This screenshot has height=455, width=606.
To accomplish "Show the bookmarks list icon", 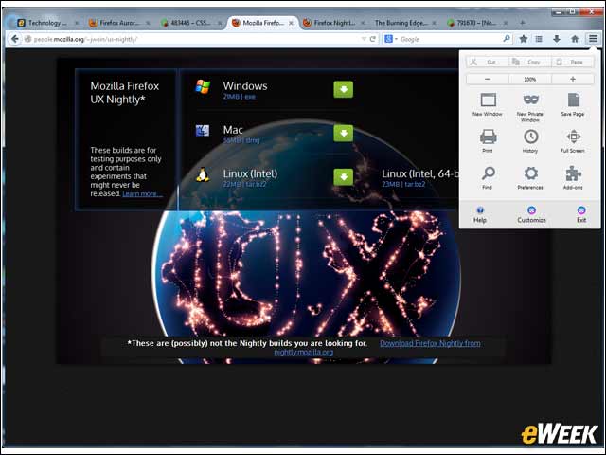I will point(539,39).
